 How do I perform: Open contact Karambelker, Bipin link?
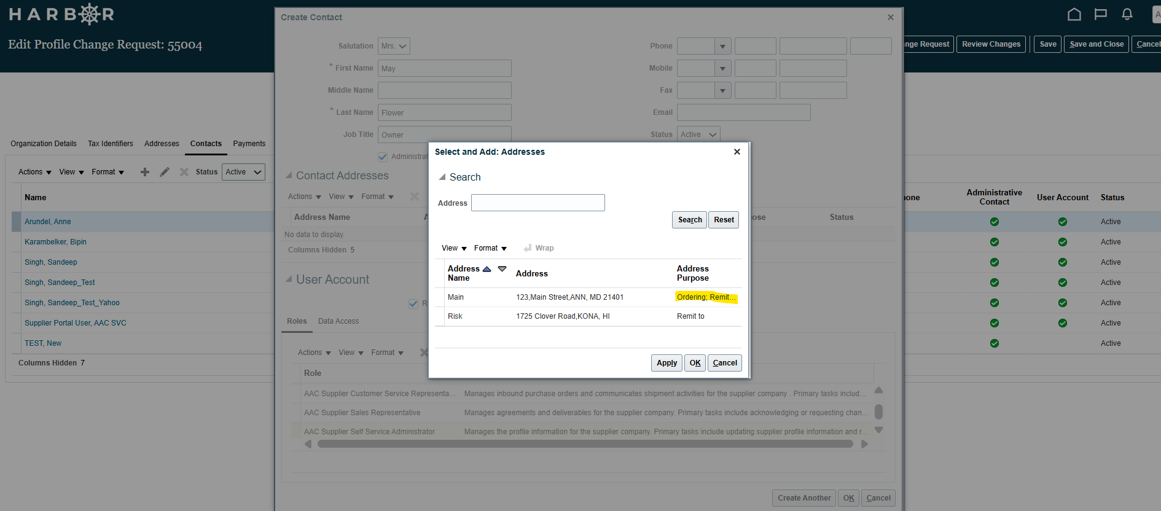coord(55,242)
